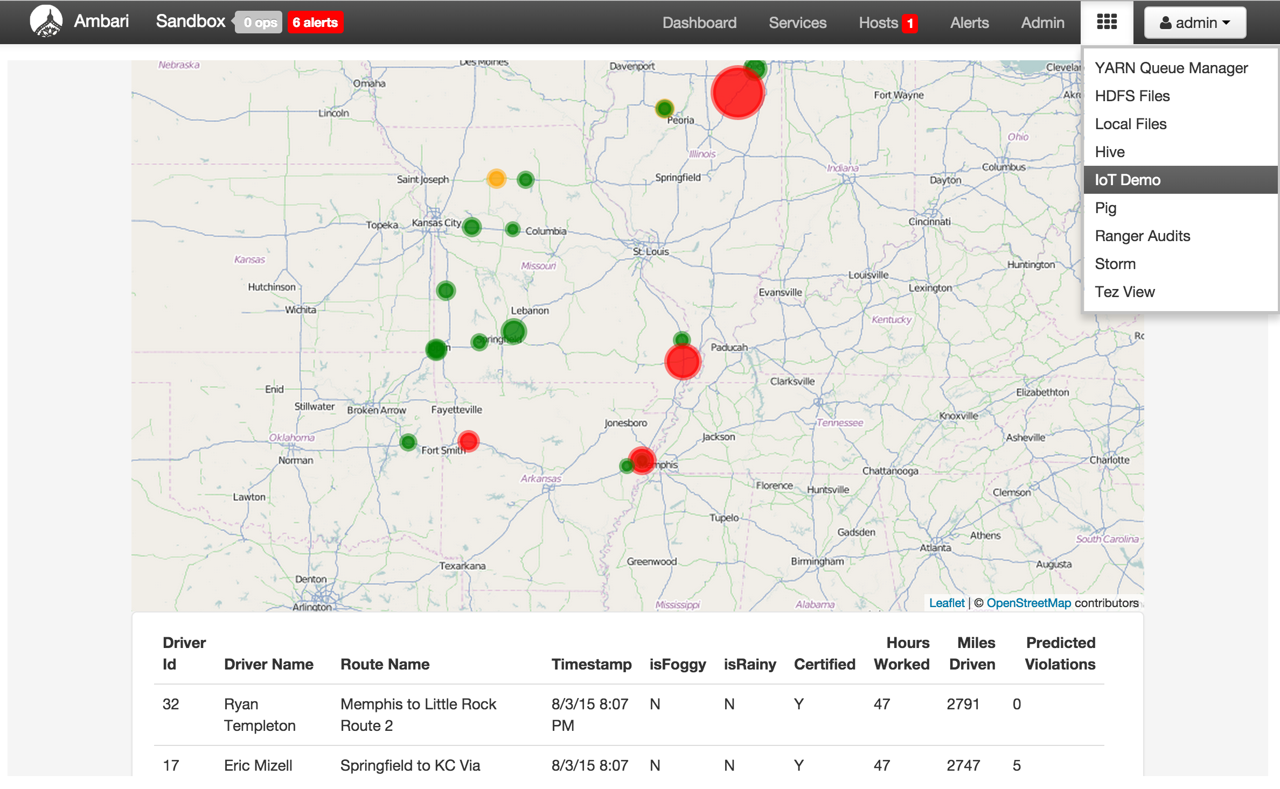Open the Services tab
Viewport: 1280px width, 789px height.
point(797,23)
